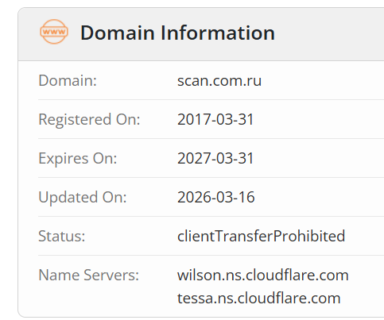
Task: Click the Expires On row's blank space
Action: pyautogui.click(x=319, y=158)
